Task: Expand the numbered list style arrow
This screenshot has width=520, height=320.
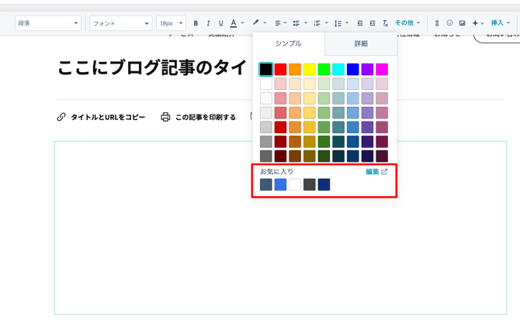Action: click(326, 22)
